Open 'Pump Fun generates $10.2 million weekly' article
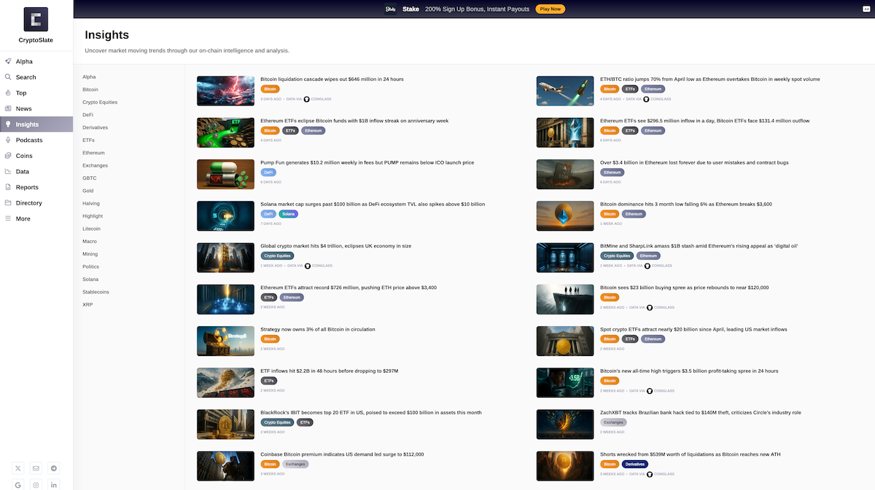 click(367, 162)
